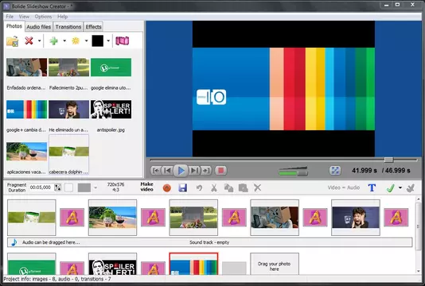Stop playback with the red square button

tap(221, 171)
